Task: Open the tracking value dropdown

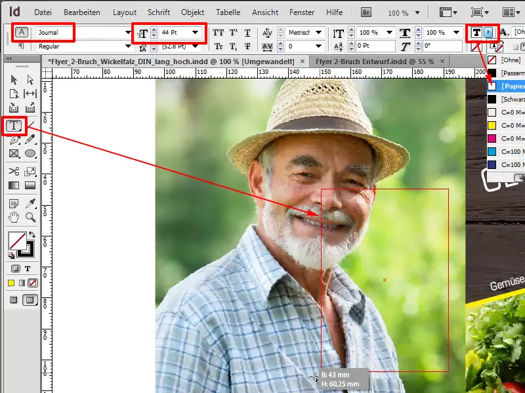Action: coord(318,46)
